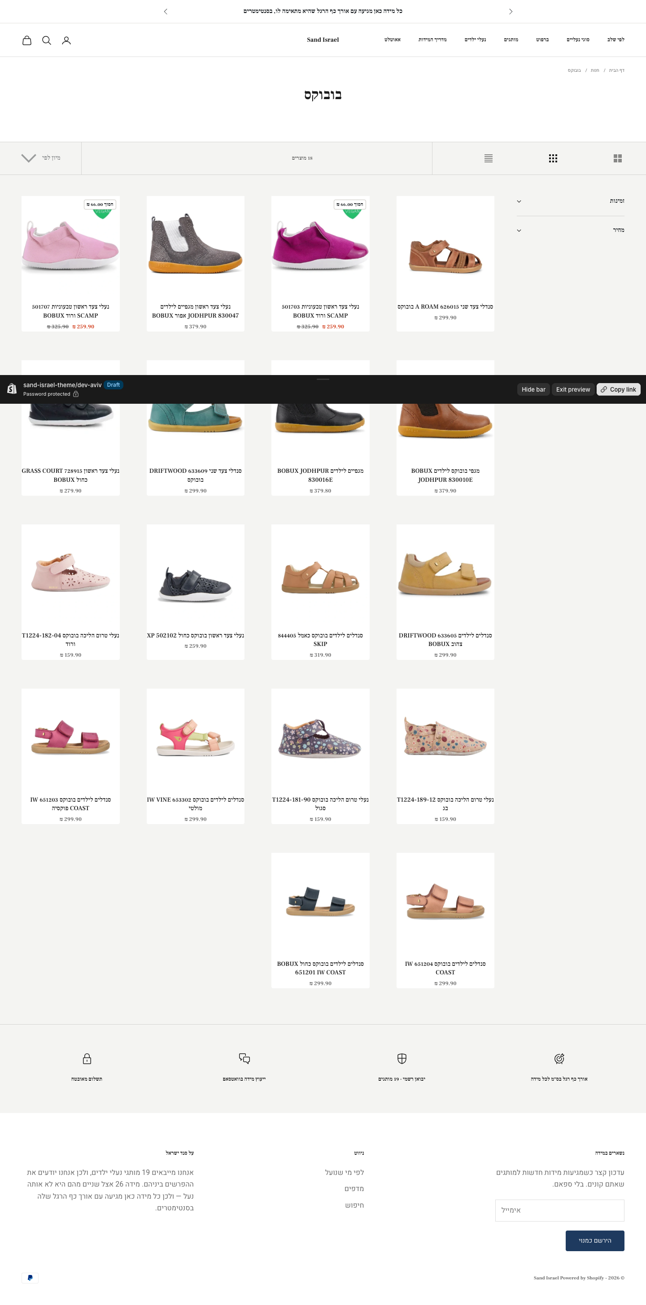Open footer link לפי מי שנועל
646x1305 pixels.
[x=345, y=1172]
